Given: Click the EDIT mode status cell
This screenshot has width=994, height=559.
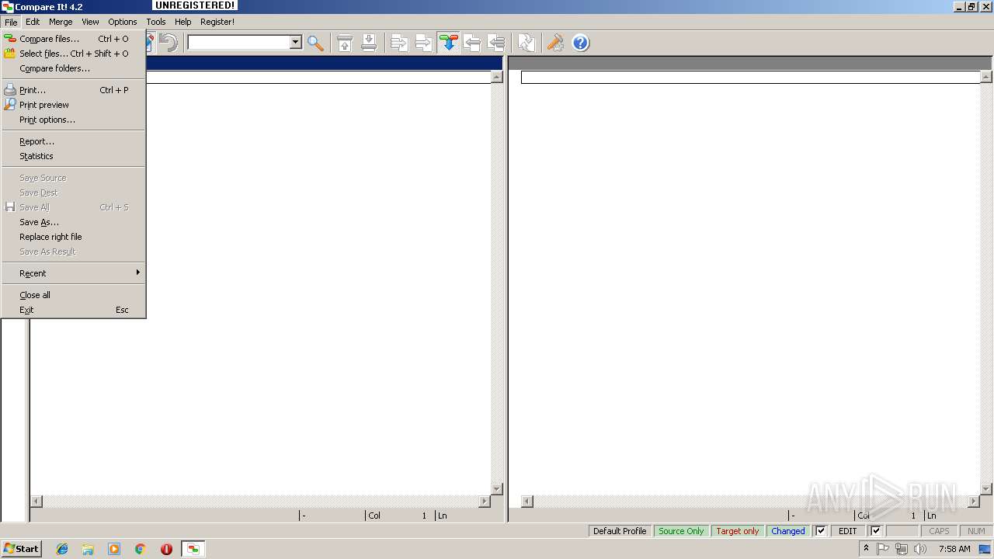Looking at the screenshot, I should (848, 531).
